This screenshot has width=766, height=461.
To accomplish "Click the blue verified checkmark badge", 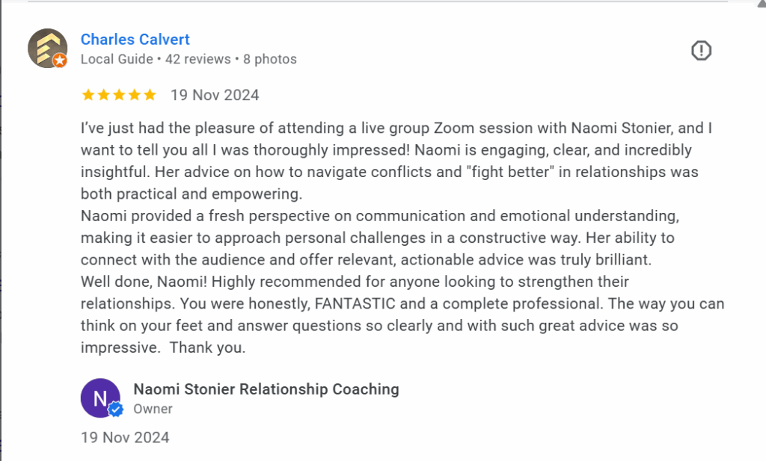I will tap(115, 409).
